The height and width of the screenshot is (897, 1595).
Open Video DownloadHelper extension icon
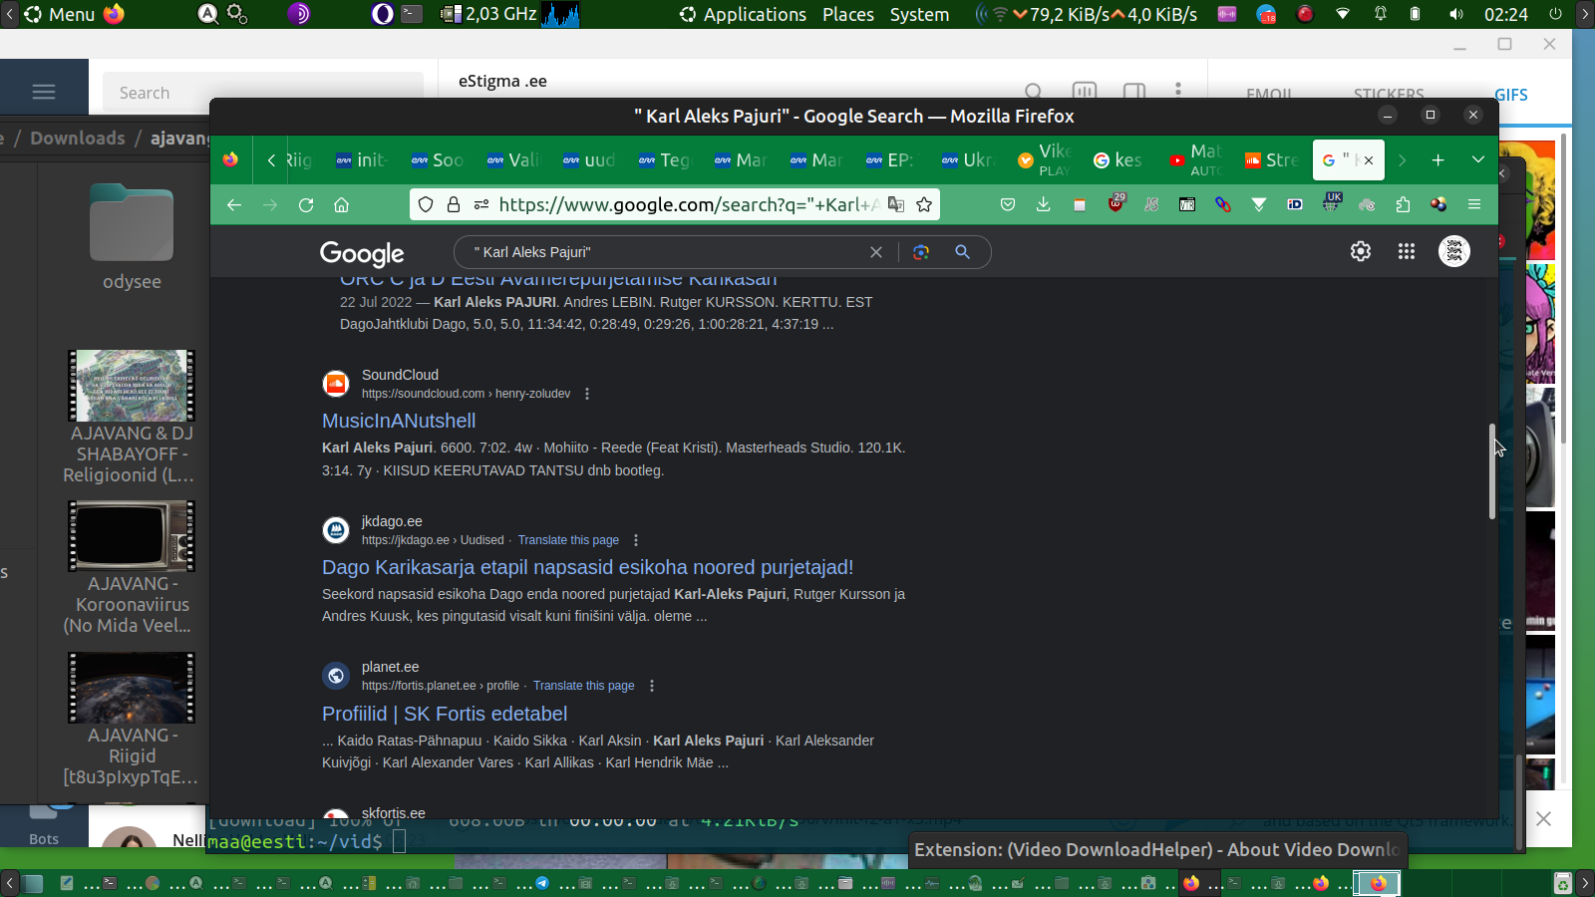pos(1438,204)
